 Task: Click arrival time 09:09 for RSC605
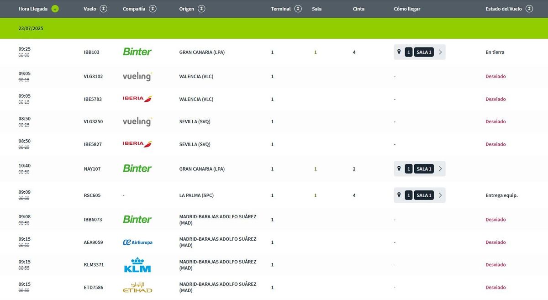click(x=25, y=192)
